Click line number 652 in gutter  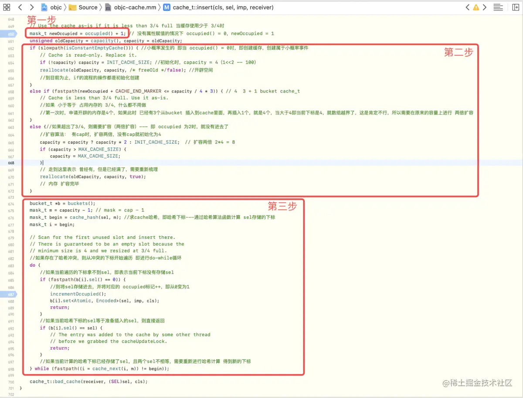tap(11, 48)
